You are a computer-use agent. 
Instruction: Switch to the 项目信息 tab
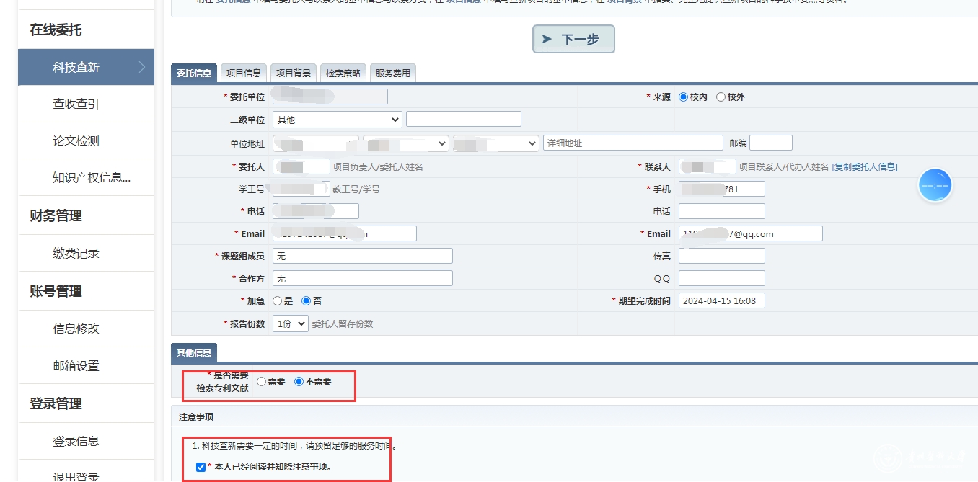pyautogui.click(x=243, y=73)
